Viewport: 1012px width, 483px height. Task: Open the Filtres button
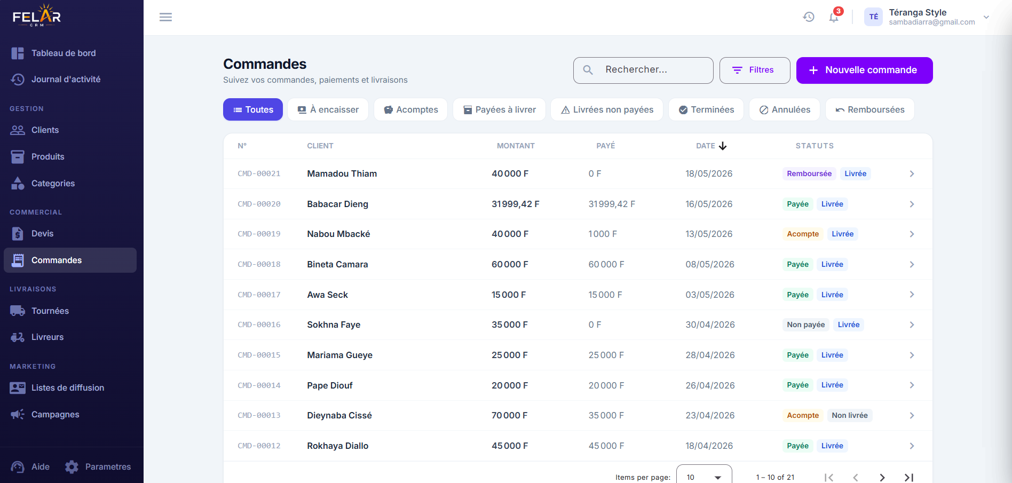(755, 70)
